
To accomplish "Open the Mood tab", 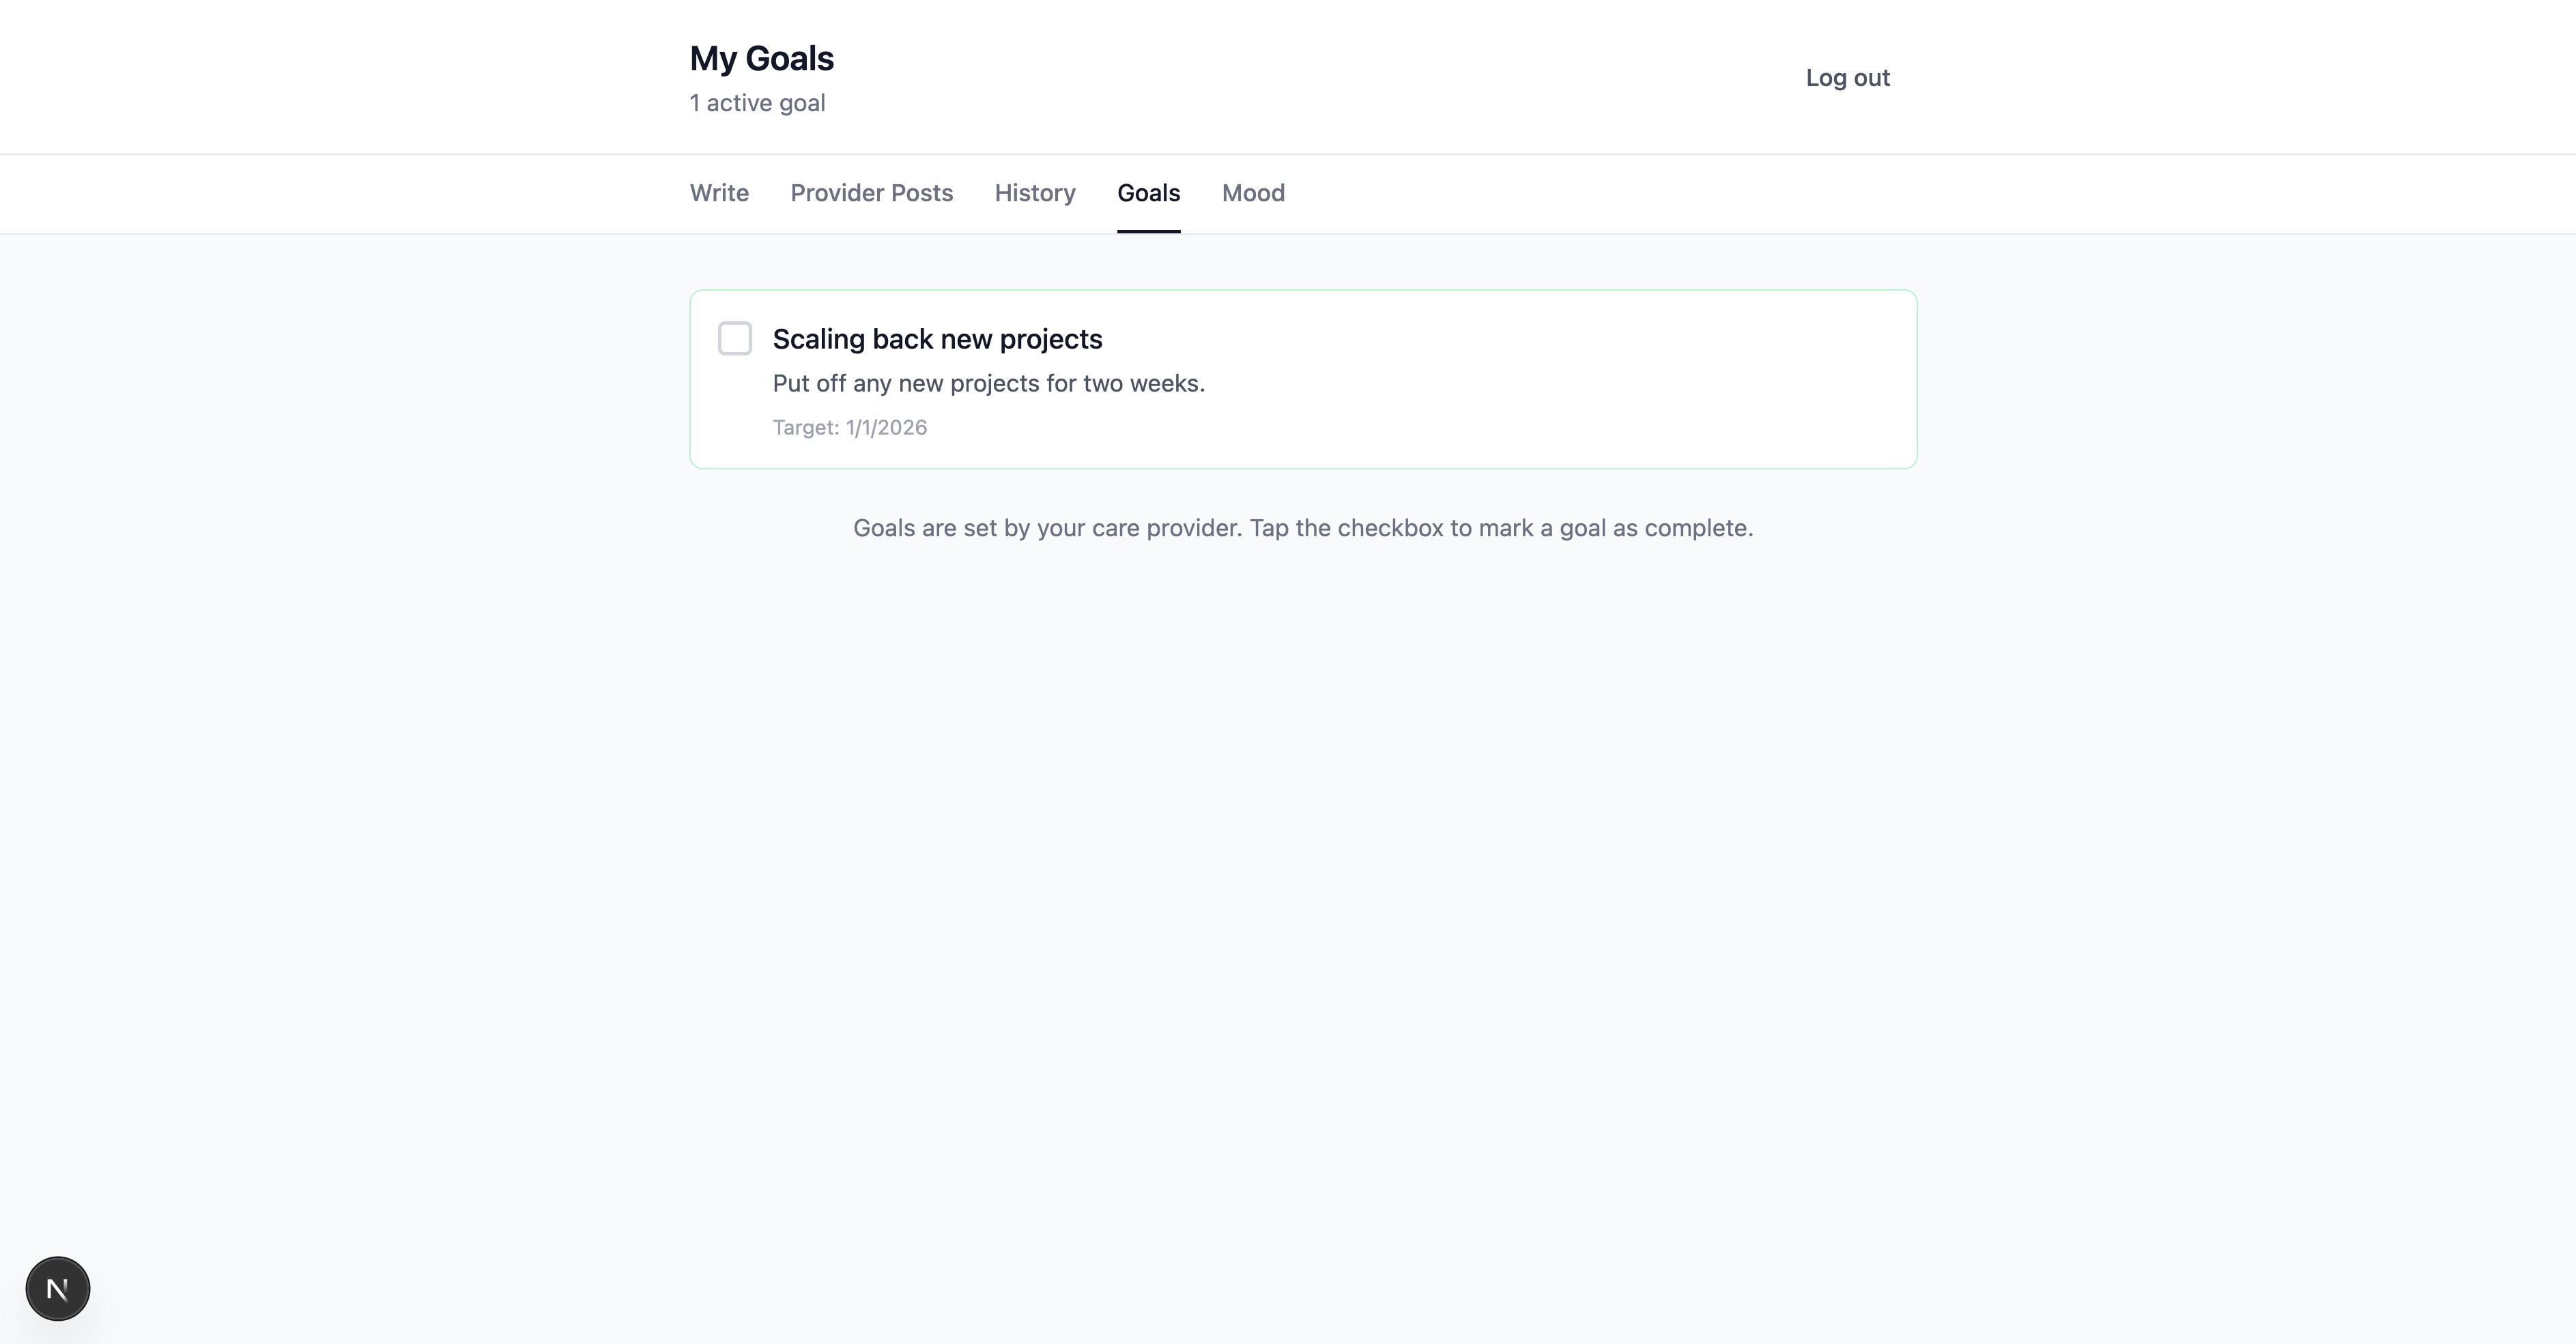I will [x=1253, y=193].
